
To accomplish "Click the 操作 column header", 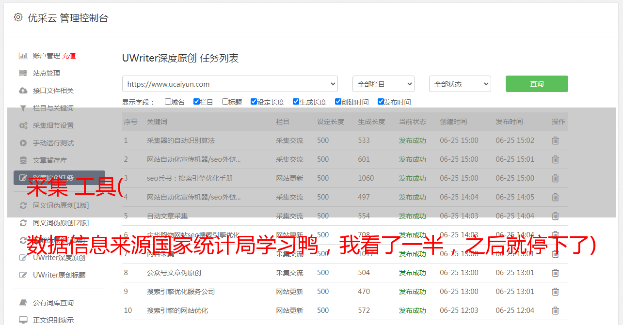I will coord(559,122).
